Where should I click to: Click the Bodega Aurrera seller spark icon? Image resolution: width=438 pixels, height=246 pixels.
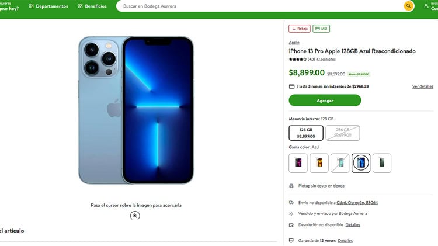[x=291, y=213]
